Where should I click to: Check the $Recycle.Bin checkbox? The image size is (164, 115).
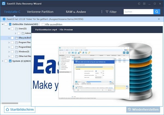point(12,38)
